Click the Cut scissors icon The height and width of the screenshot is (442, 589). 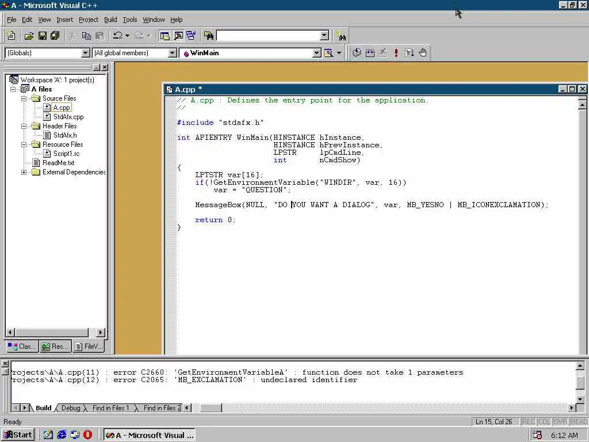[x=72, y=36]
